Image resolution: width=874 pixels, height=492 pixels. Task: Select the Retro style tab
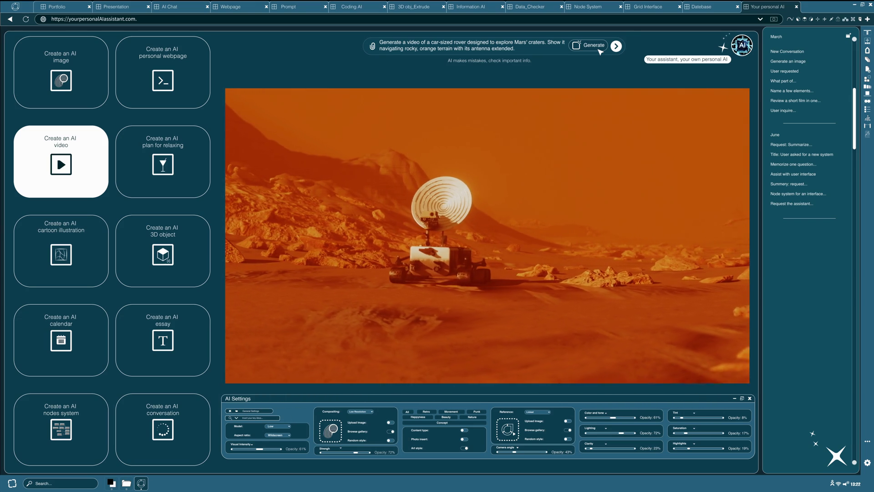[426, 411]
